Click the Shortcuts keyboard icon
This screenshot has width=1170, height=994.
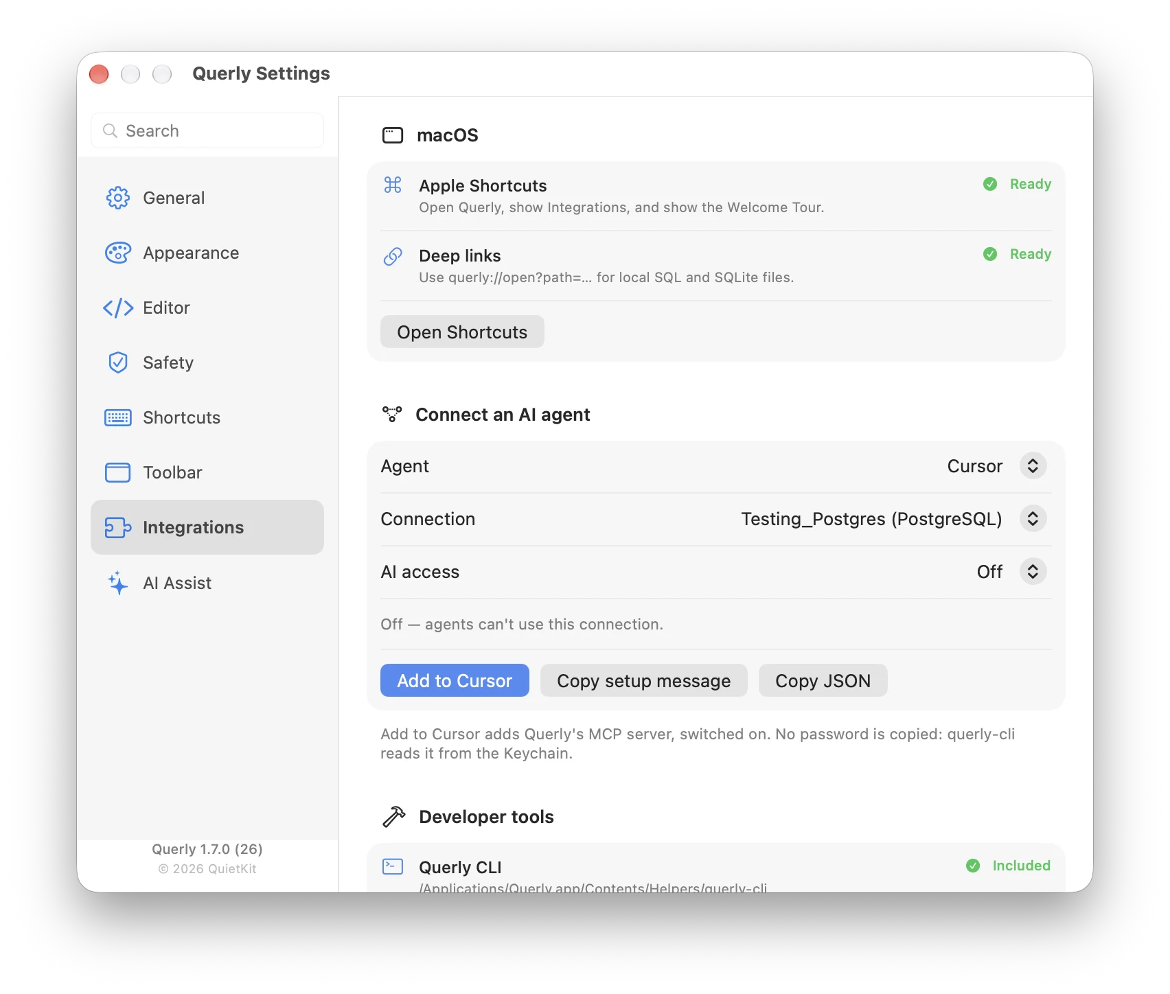pyautogui.click(x=117, y=417)
